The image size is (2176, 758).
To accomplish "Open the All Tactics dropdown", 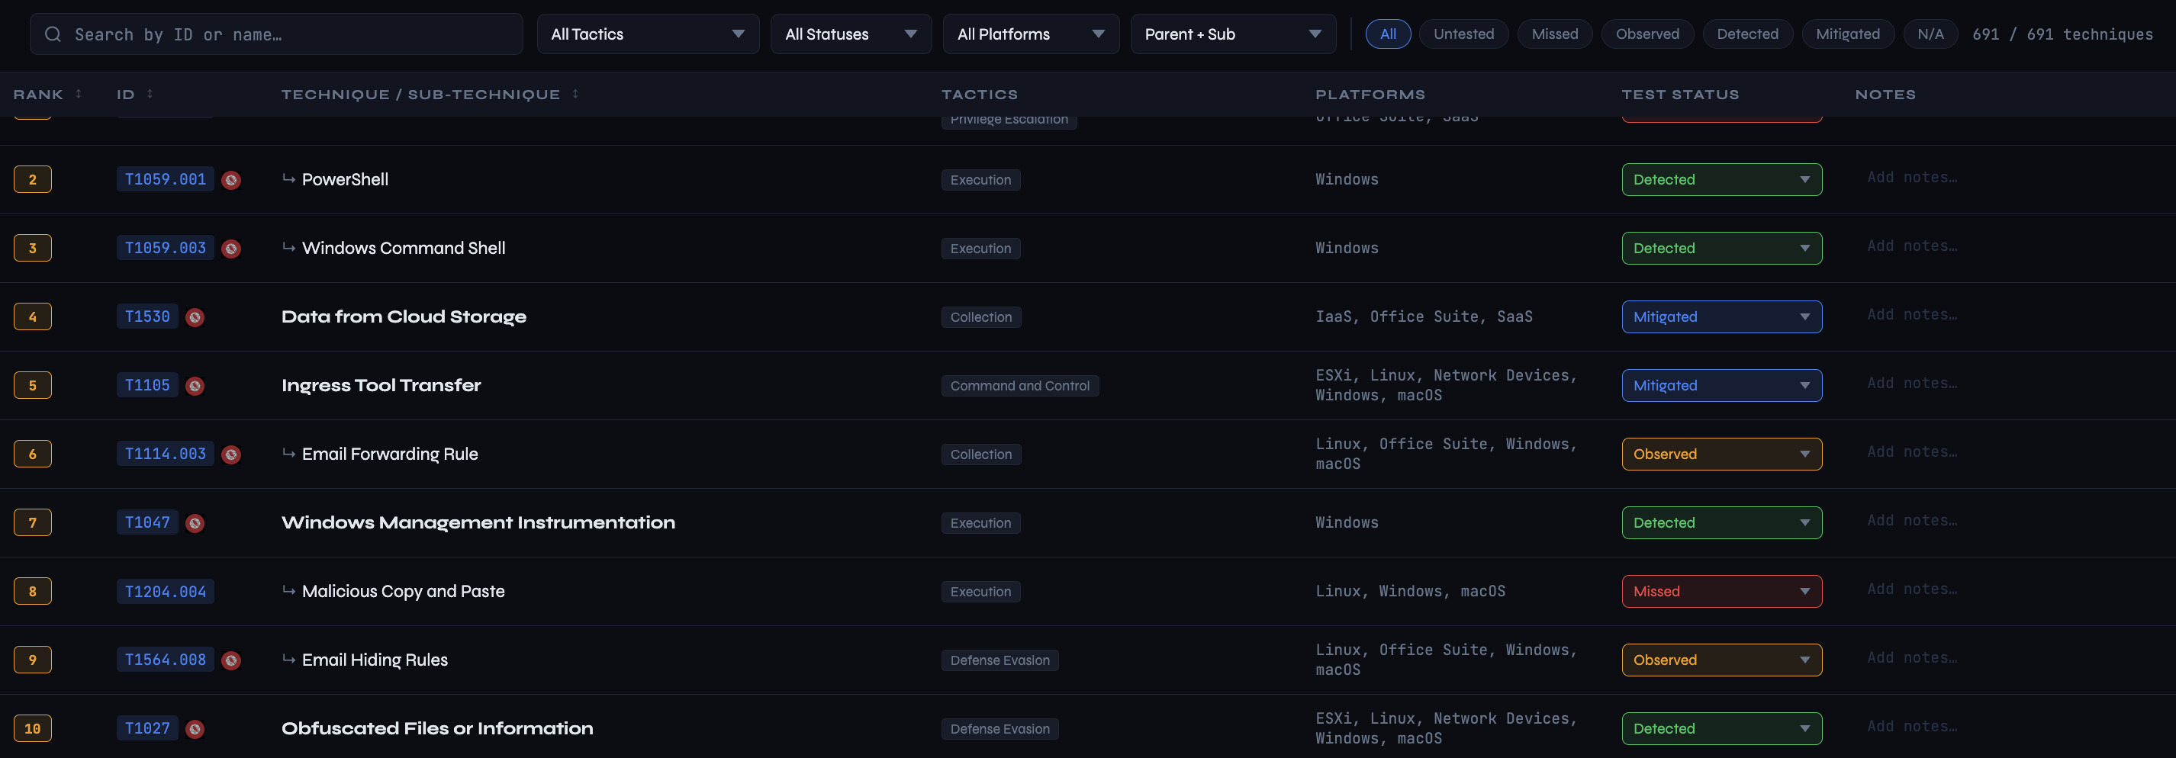I will point(647,34).
